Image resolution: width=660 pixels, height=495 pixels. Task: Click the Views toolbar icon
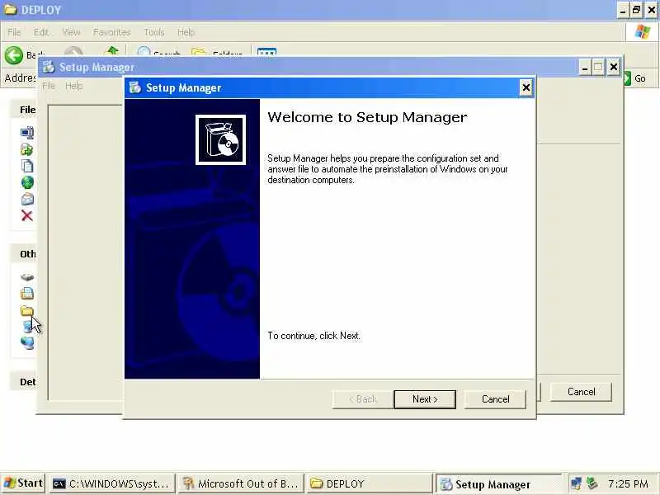coord(266,52)
